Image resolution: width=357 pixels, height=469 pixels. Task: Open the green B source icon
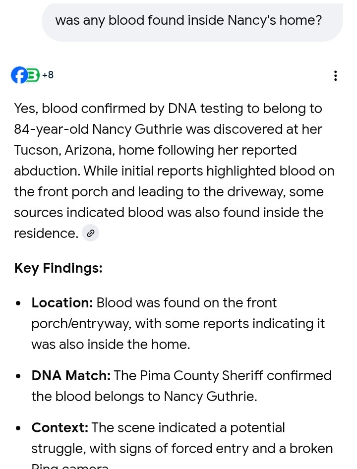point(32,75)
